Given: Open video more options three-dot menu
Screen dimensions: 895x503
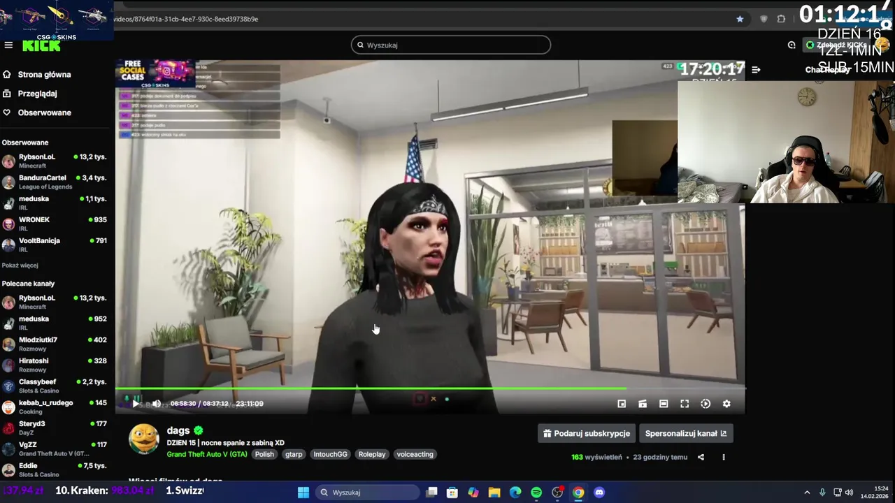Looking at the screenshot, I should [724, 457].
